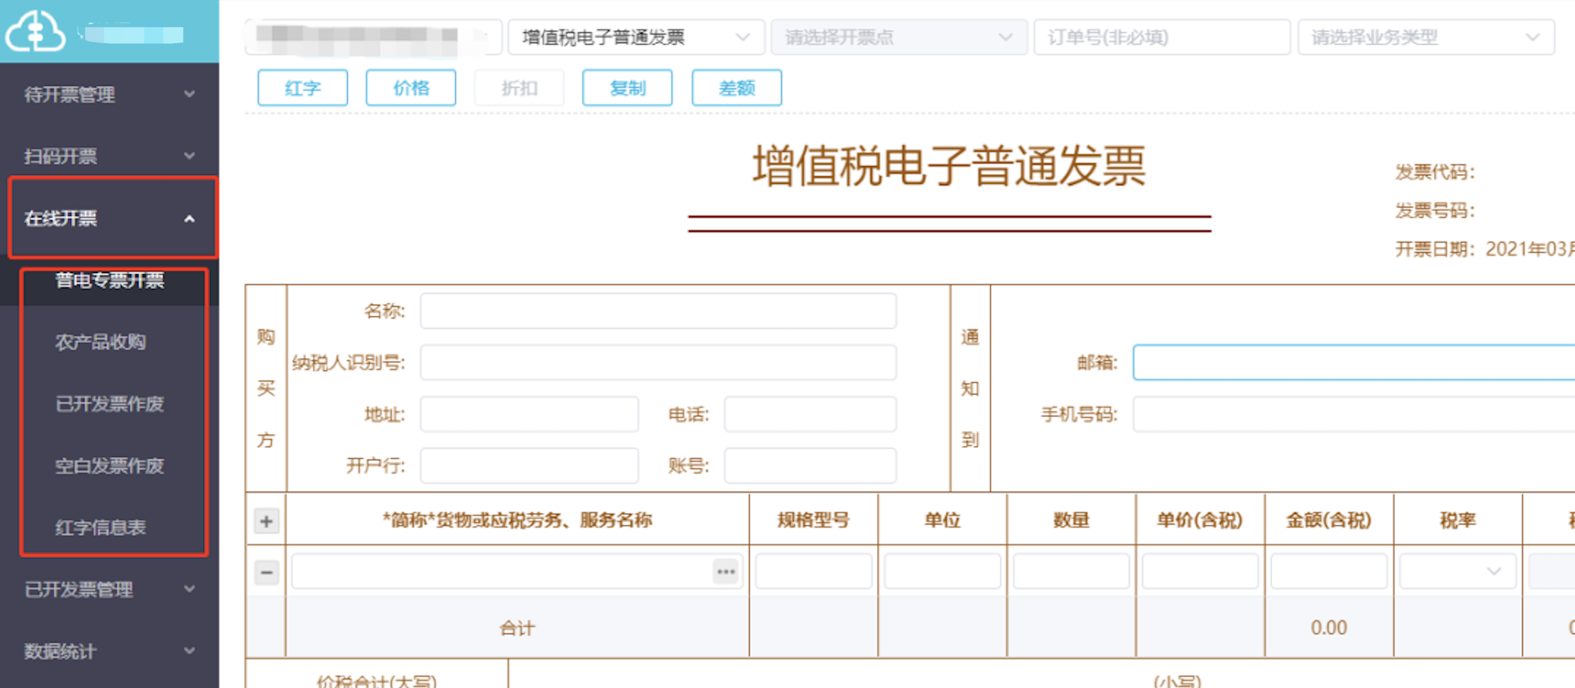This screenshot has width=1575, height=688.
Task: Focus the buyer 名称 field
Action: pos(659,311)
